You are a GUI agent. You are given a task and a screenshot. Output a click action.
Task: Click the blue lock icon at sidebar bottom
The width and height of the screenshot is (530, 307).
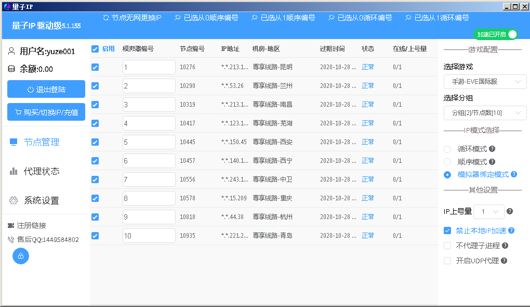[x=20, y=256]
